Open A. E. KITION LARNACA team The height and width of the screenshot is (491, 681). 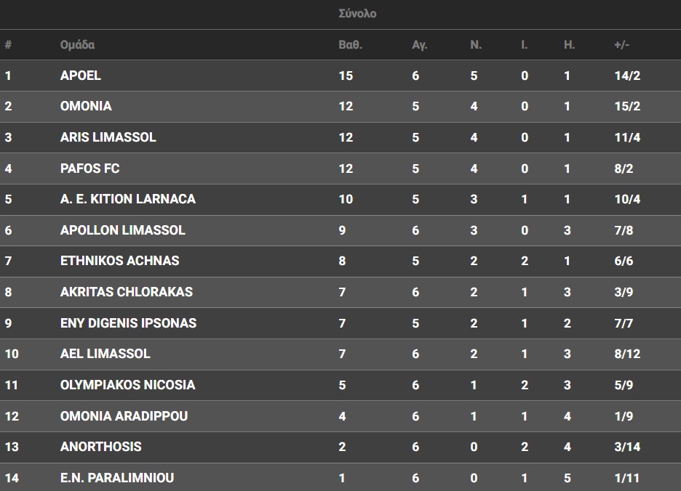point(127,199)
